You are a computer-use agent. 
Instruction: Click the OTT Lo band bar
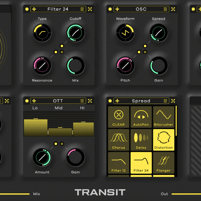coord(36,128)
